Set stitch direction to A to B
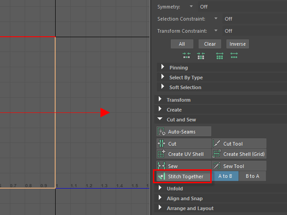The width and height of the screenshot is (287, 215). 225,176
